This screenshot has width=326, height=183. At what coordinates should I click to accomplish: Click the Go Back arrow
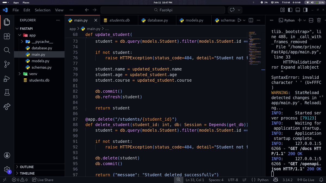click(87, 10)
